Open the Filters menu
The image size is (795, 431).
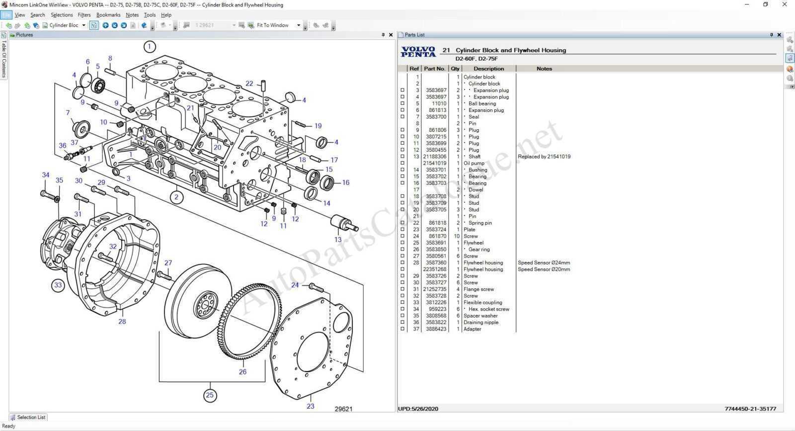84,15
